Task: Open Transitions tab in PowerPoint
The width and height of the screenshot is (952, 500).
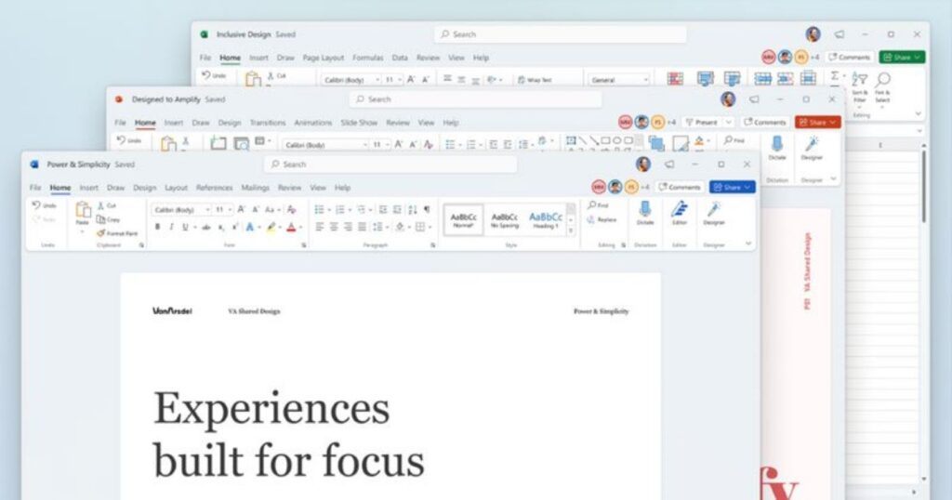Action: pyautogui.click(x=268, y=123)
